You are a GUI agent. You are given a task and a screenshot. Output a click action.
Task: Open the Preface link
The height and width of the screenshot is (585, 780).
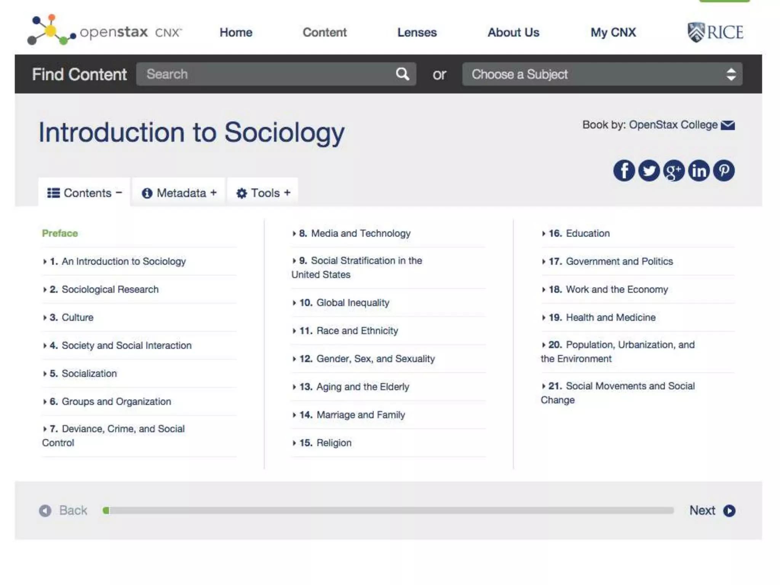click(x=60, y=233)
